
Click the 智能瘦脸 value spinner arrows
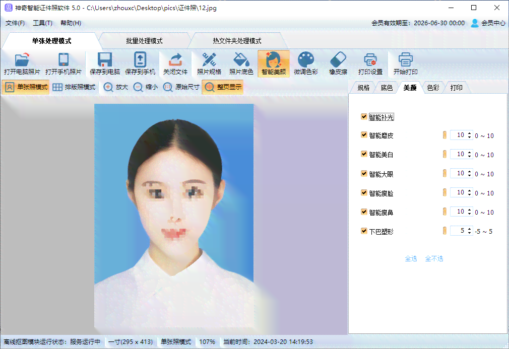[x=469, y=193]
